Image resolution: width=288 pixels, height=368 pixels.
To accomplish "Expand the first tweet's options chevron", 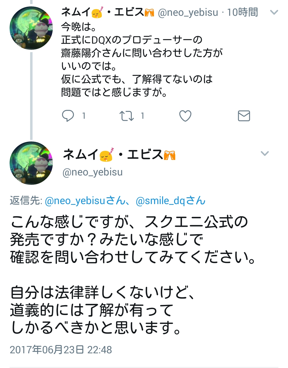I will pyautogui.click(x=274, y=12).
